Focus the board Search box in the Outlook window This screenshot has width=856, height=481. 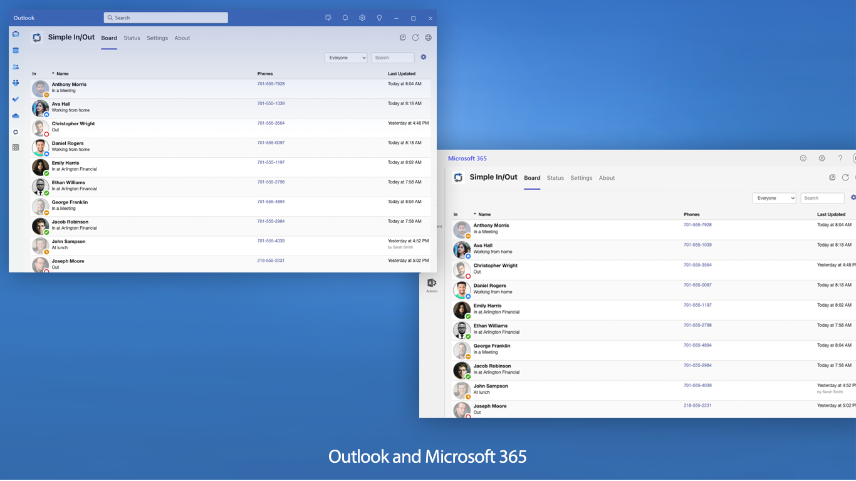[393, 58]
